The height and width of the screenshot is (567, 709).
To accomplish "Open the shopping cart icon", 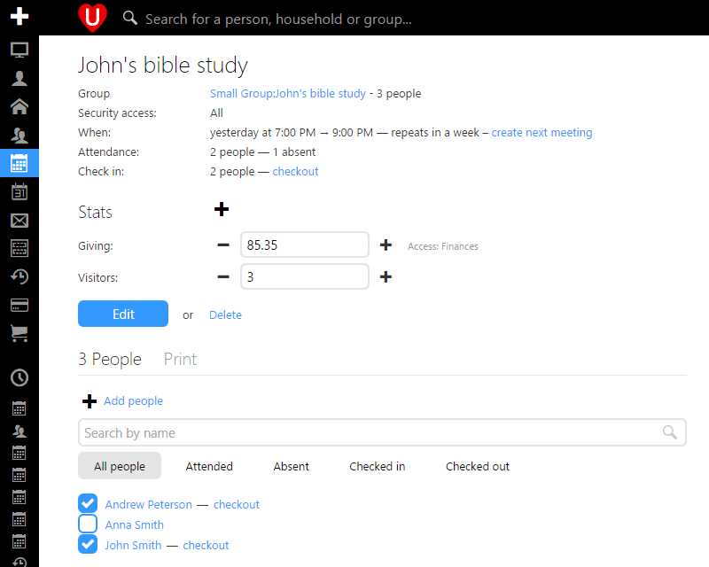I will pos(19,333).
